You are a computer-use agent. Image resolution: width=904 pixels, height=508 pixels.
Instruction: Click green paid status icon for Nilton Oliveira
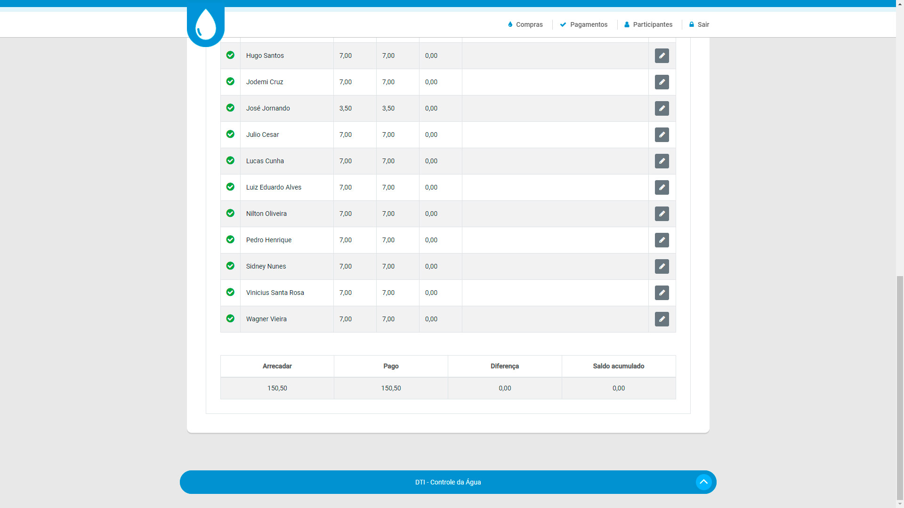coord(230,213)
